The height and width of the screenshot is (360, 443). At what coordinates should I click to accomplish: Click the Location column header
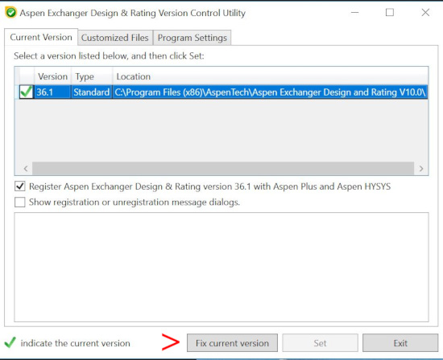(271, 76)
